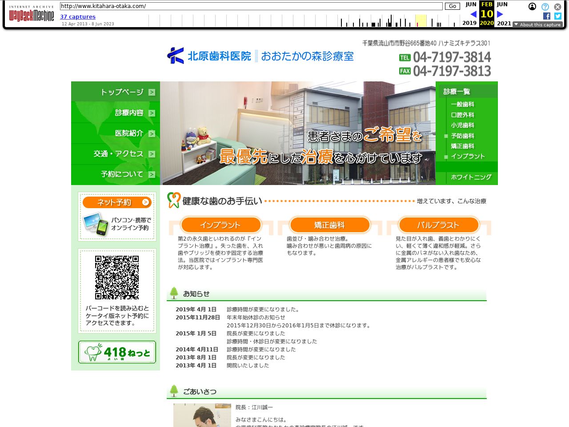Go to previous capture with left arrow
The image size is (569, 427).
[x=473, y=14]
